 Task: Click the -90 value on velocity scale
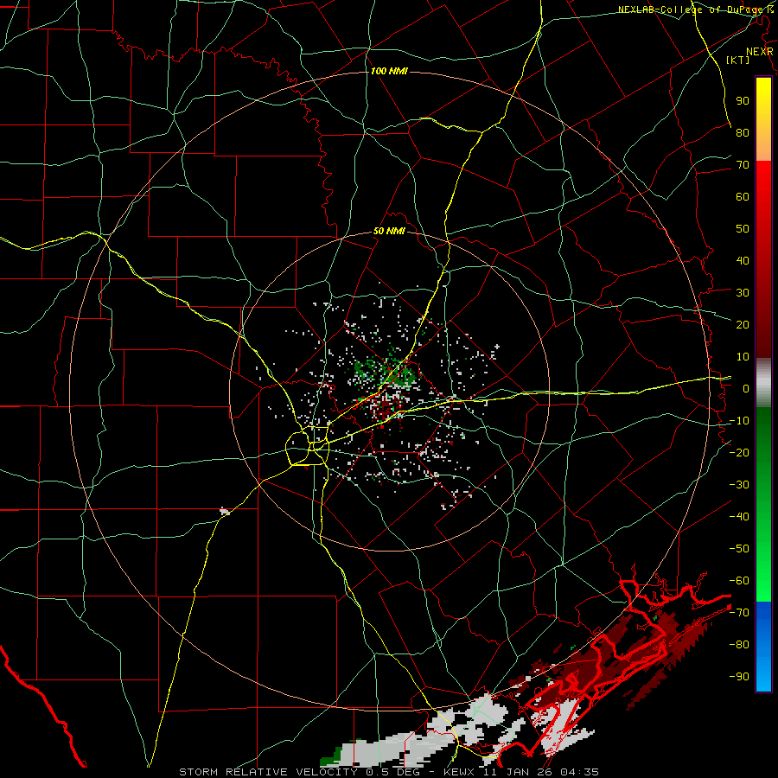click(739, 676)
